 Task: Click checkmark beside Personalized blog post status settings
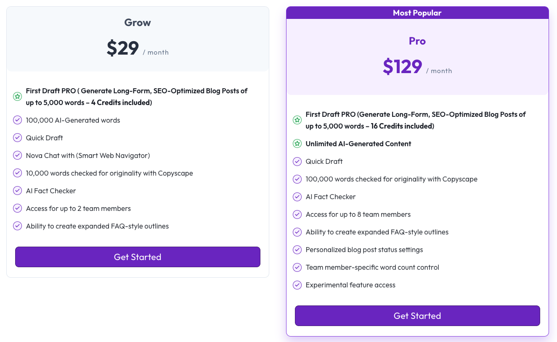point(297,250)
